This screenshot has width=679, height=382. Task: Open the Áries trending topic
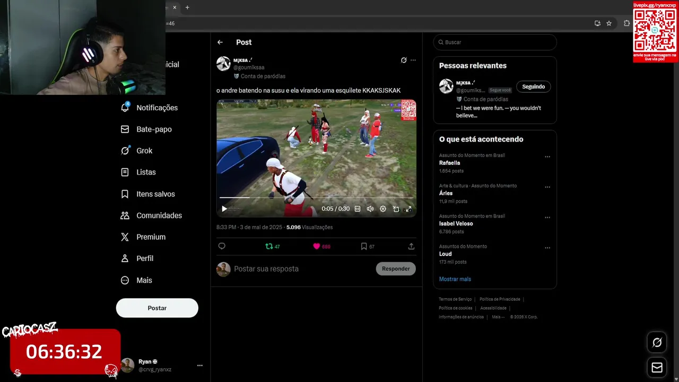[x=446, y=193]
